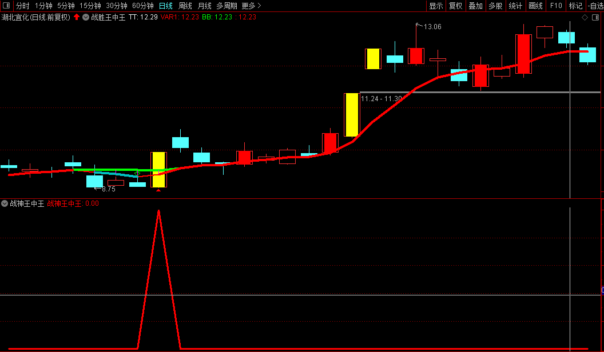Viewport: 604px width, 352px height.
Task: Click the red 战神王中王: 0.00 value
Action: [x=73, y=203]
